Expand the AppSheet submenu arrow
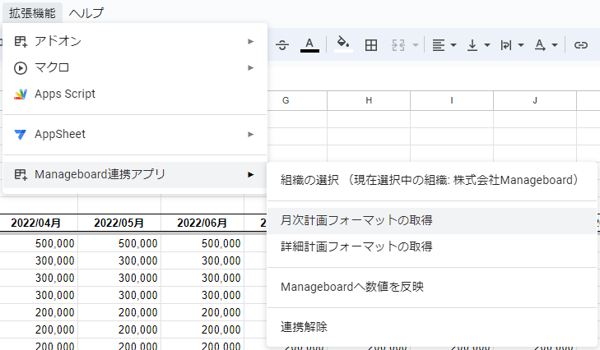Viewport: 600px width, 350px height. [x=251, y=135]
